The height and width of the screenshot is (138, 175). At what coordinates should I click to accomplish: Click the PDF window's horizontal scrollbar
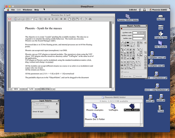pyautogui.click(x=83, y=89)
